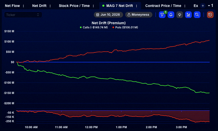Viewport: 218px width, 131px height.
Task: Expand the layout dropdown arrow labeled 1
Action: [211, 6]
